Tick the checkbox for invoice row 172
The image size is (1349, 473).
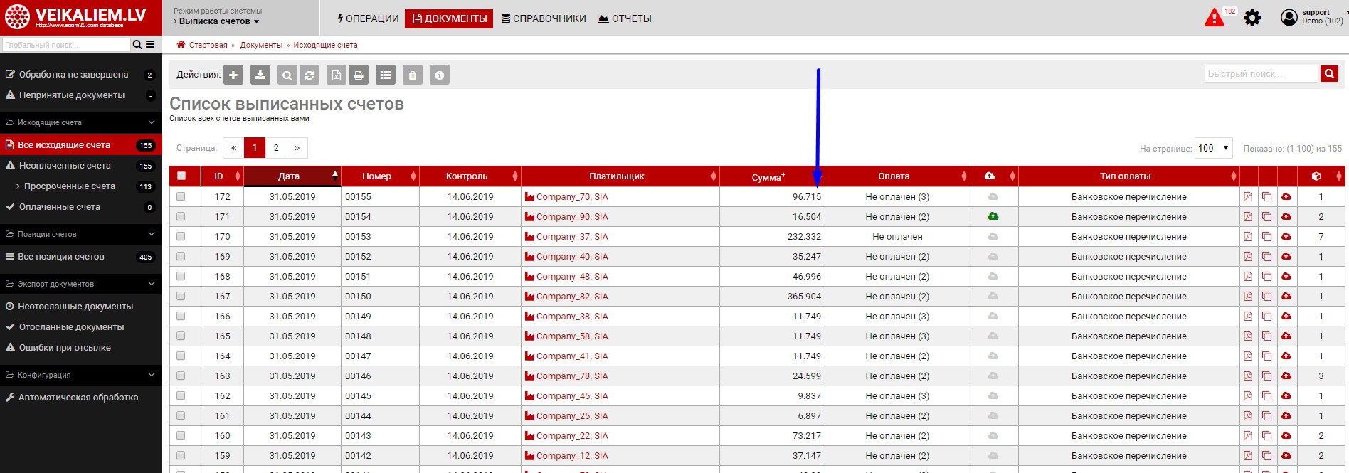tap(181, 196)
